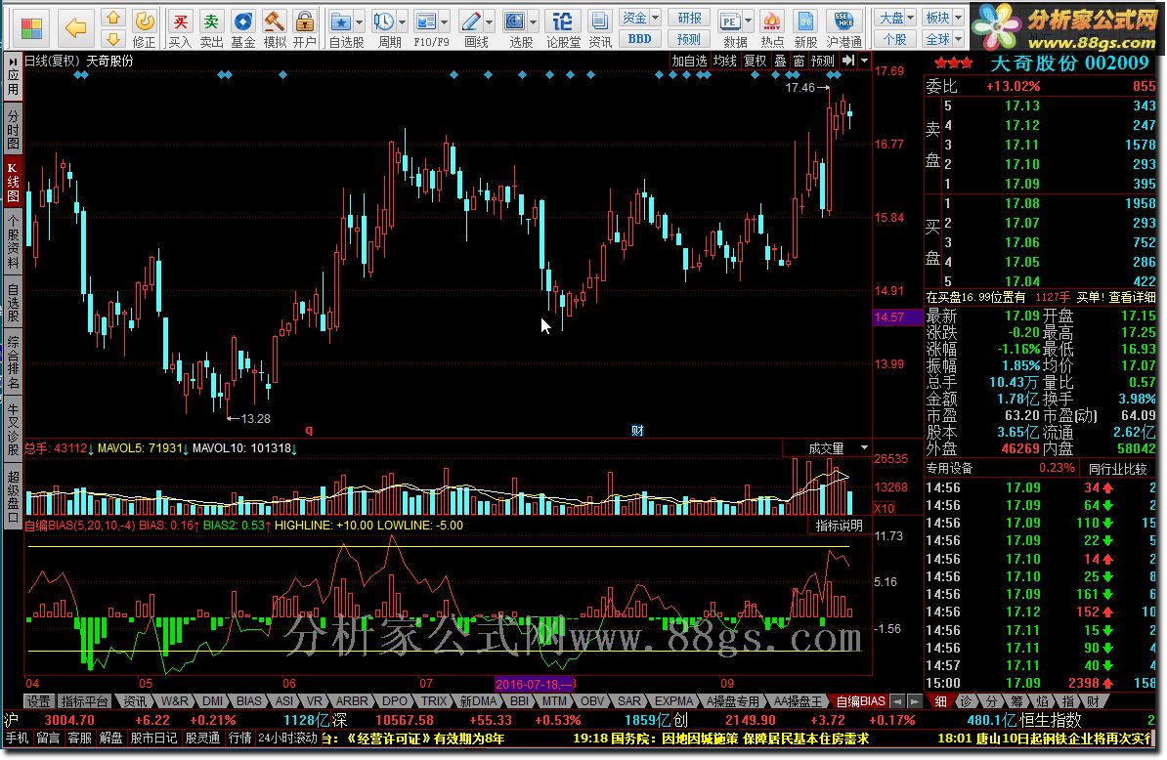This screenshot has height=760, width=1167.
Task: Expand the 画线 dropdown arrow
Action: 489,22
